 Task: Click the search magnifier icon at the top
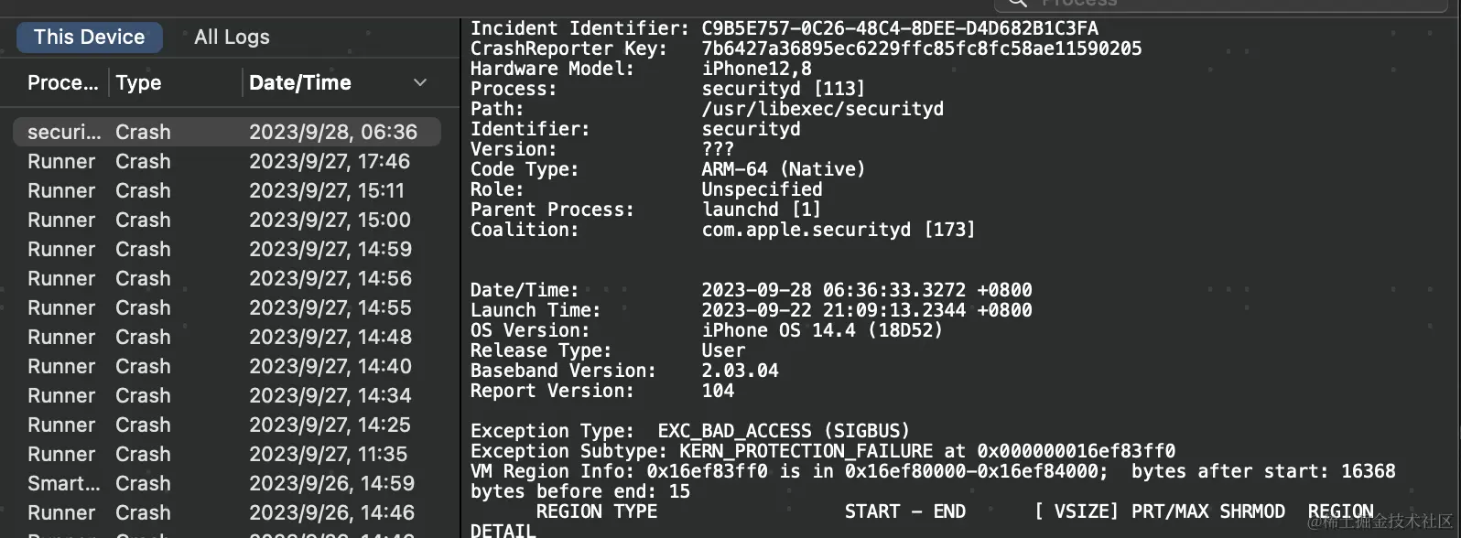coord(1018,4)
